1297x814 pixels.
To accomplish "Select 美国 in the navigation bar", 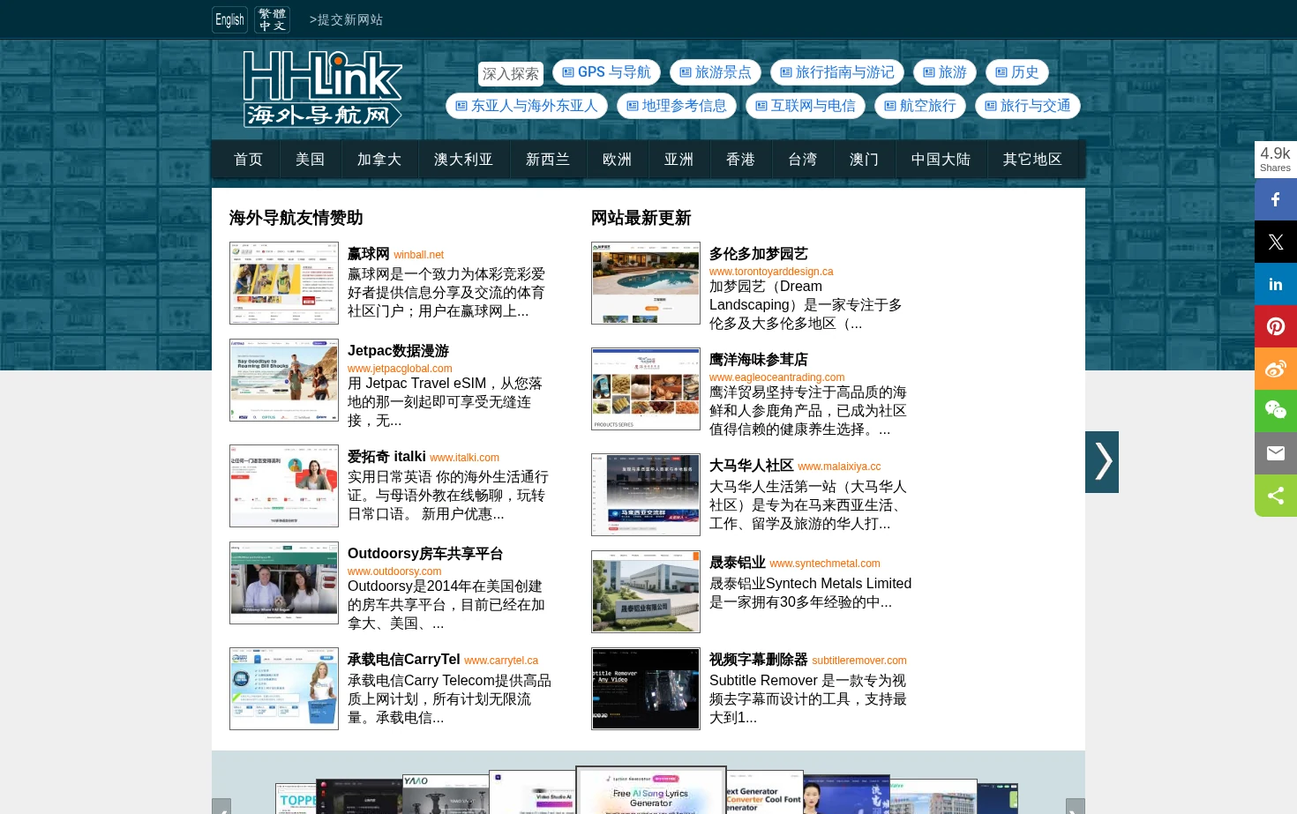I will point(310,160).
